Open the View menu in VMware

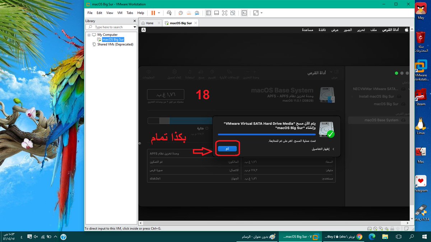pyautogui.click(x=110, y=13)
